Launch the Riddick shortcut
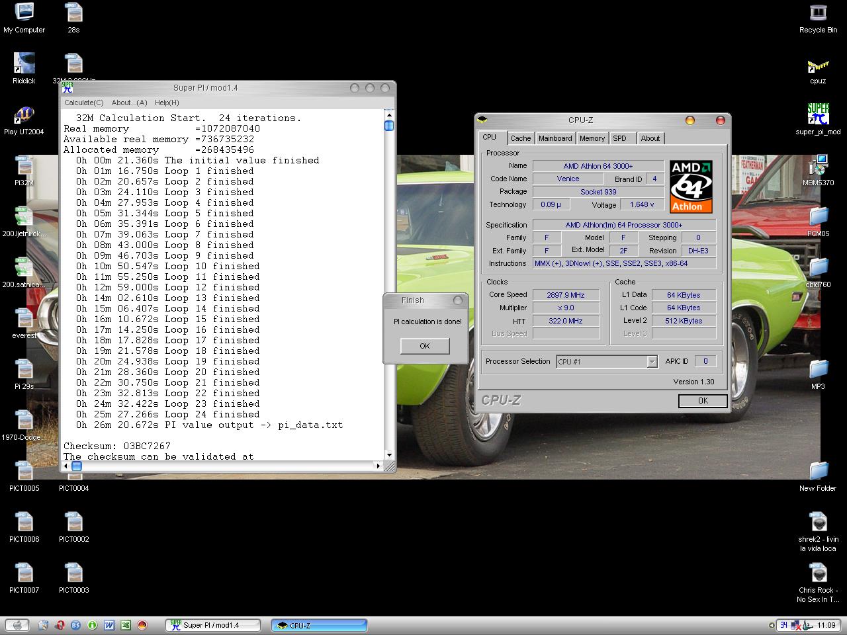This screenshot has width=847, height=635. (24, 69)
